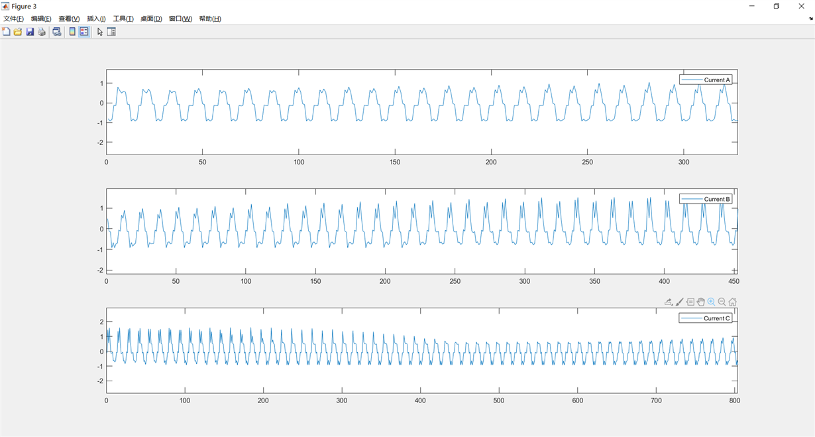
Task: Click the x-axis label 500 on Current C plot
Action: tap(499, 401)
